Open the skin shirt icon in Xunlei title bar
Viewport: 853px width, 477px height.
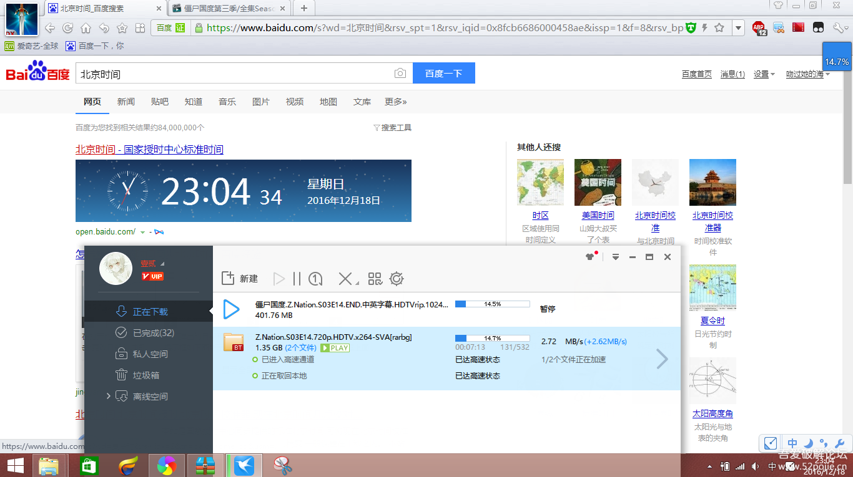589,257
